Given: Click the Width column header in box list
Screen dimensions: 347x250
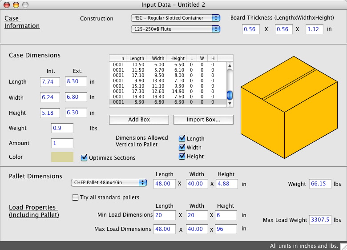Looking at the screenshot, I should coord(156,58).
